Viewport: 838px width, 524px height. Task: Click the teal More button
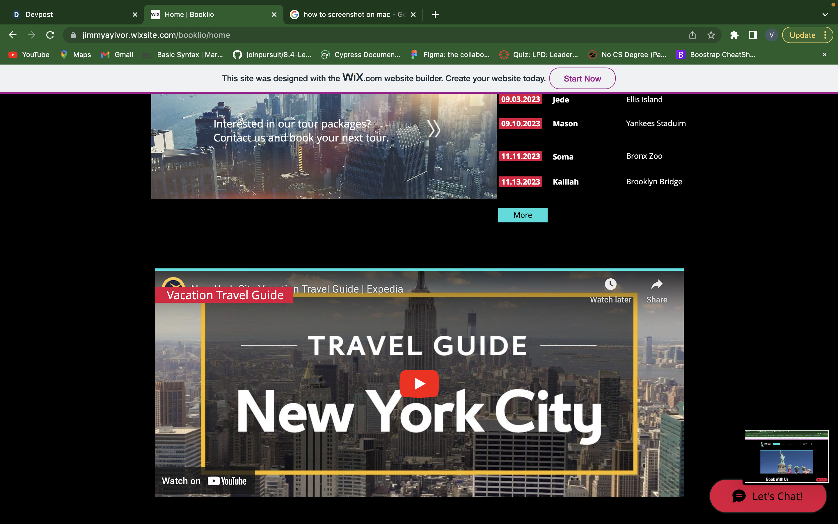[x=523, y=215]
